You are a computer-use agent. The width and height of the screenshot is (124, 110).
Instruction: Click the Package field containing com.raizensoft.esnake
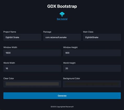pos(62,37)
